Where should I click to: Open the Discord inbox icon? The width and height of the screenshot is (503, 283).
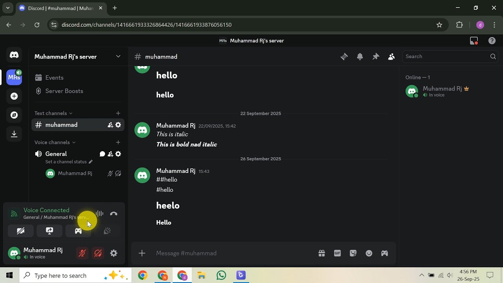point(474,40)
